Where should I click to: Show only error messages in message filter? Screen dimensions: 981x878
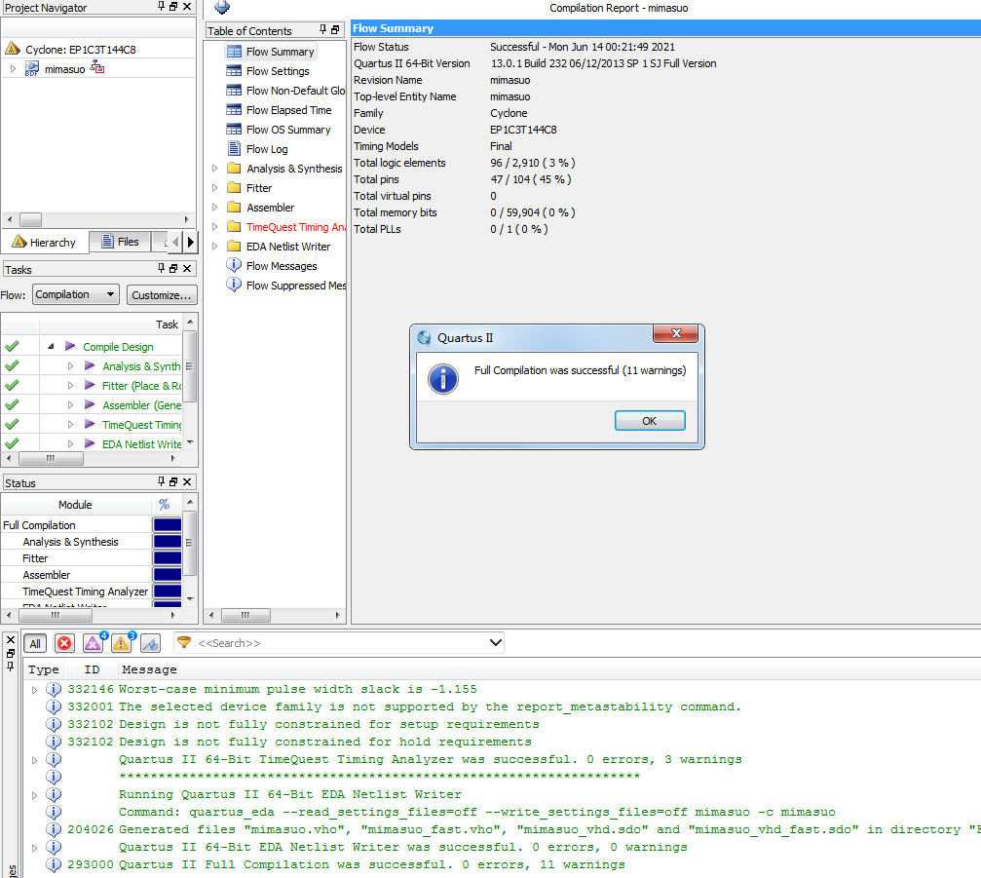click(x=64, y=643)
